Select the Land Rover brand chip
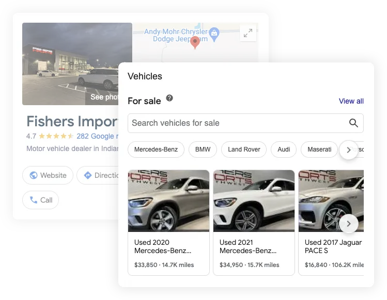Screen dimensions: 387x300 tap(244, 149)
